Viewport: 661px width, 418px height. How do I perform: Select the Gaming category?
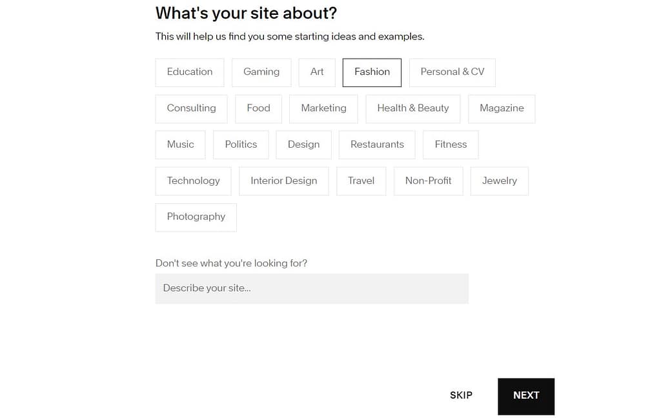[261, 72]
